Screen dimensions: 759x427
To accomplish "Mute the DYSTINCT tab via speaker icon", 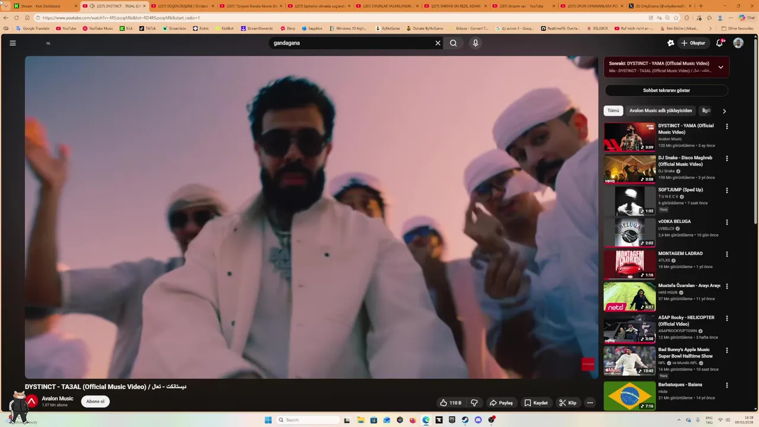I will coord(92,6).
